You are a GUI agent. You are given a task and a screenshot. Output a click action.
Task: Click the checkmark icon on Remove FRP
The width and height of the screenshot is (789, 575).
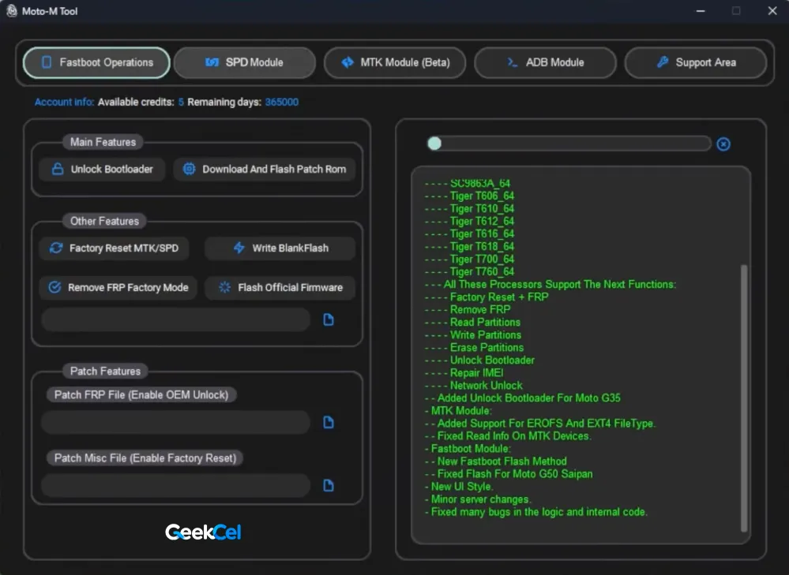pos(54,287)
